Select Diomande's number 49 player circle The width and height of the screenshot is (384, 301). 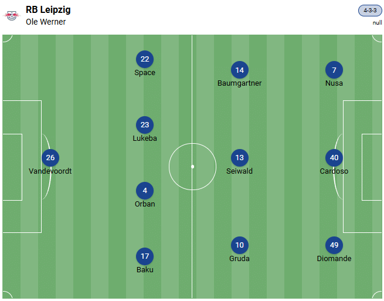(334, 245)
